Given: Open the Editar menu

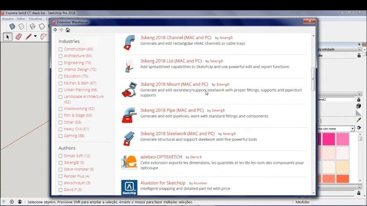Looking at the screenshot, I should click(21, 19).
